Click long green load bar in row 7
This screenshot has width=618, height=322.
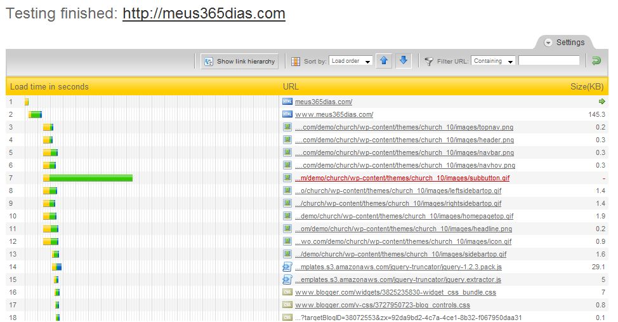tap(91, 178)
